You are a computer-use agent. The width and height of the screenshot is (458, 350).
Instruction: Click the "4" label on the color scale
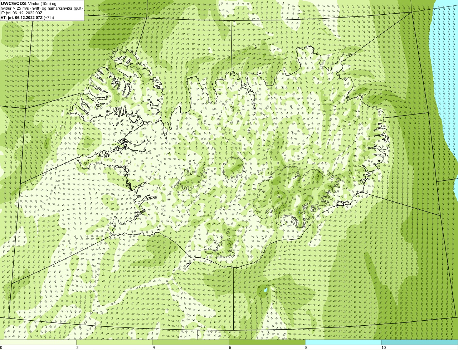click(x=154, y=347)
